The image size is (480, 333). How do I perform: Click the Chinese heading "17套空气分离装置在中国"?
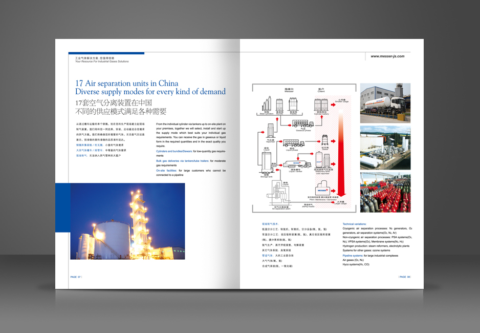pos(114,102)
